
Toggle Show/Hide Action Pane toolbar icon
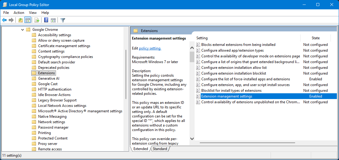coord(53,20)
